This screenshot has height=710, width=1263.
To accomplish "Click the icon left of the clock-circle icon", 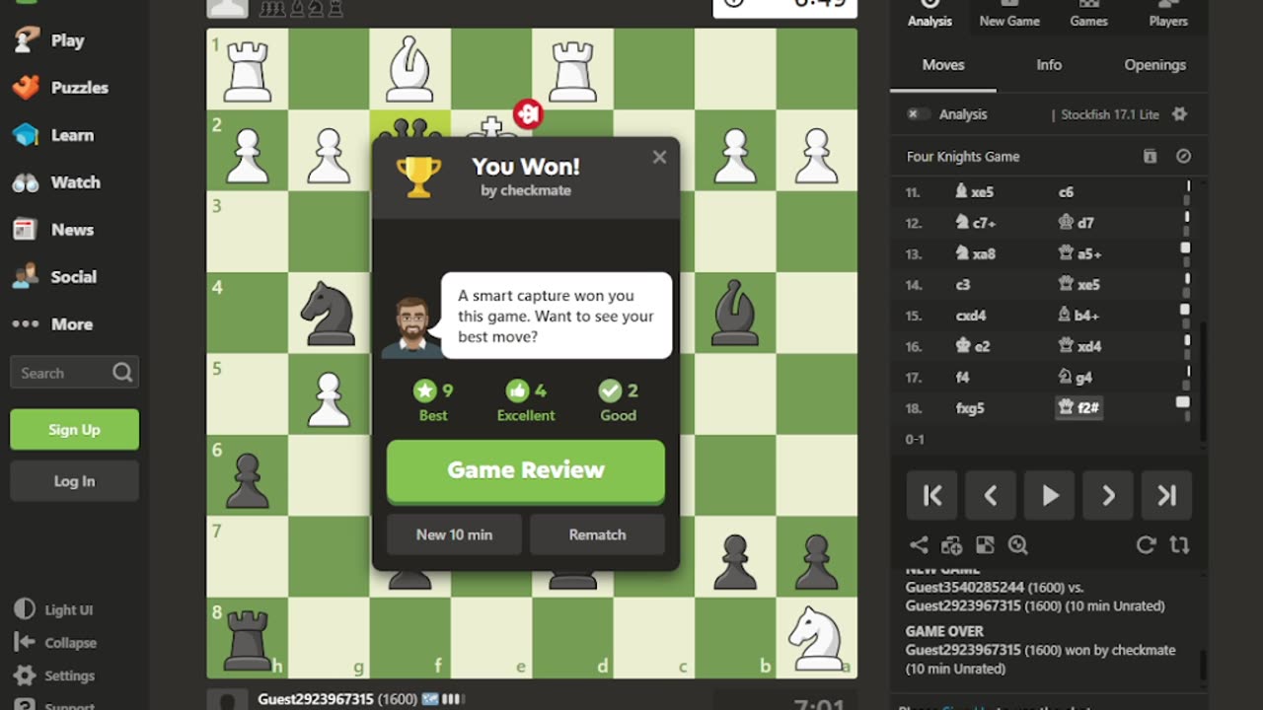I will [x=1150, y=157].
